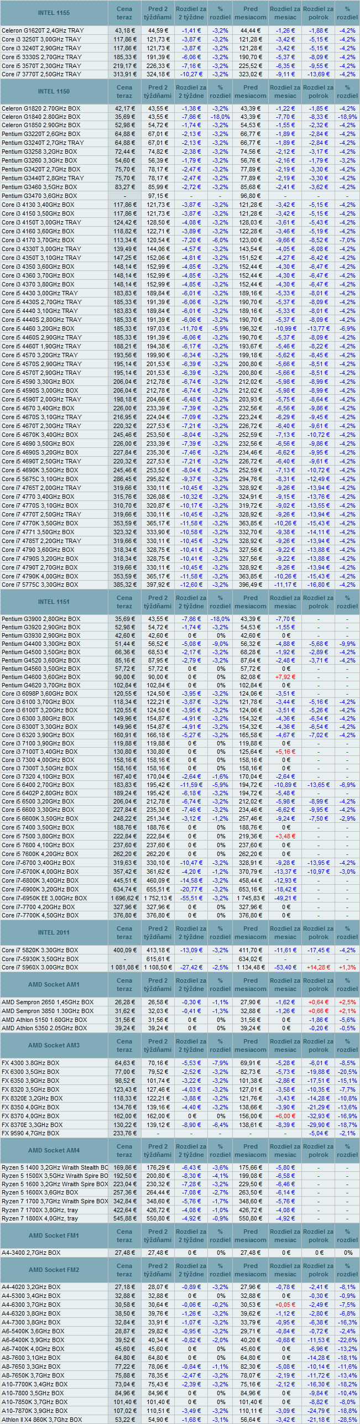Select FX 9590 4,7GHz BOX name

(30, 1133)
